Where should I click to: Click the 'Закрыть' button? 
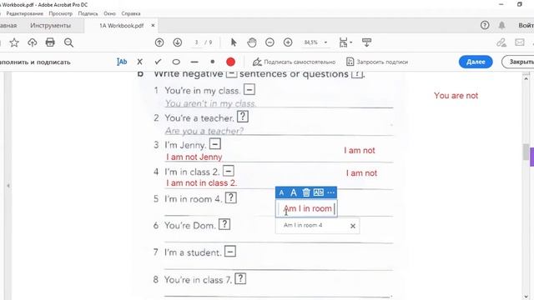[518, 62]
